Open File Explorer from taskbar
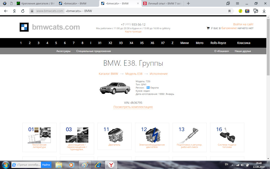 point(59,165)
